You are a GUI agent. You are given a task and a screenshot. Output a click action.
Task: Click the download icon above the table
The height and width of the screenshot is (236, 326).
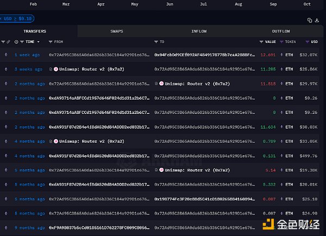click(317, 20)
